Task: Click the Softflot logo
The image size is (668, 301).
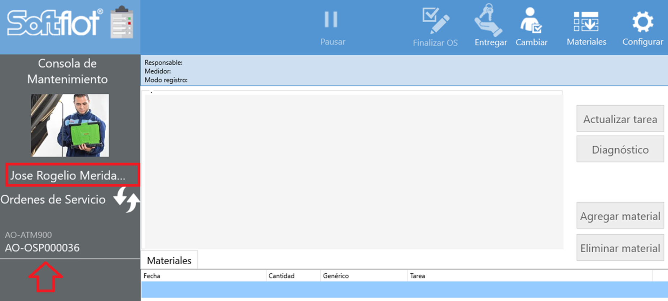Action: (x=54, y=22)
